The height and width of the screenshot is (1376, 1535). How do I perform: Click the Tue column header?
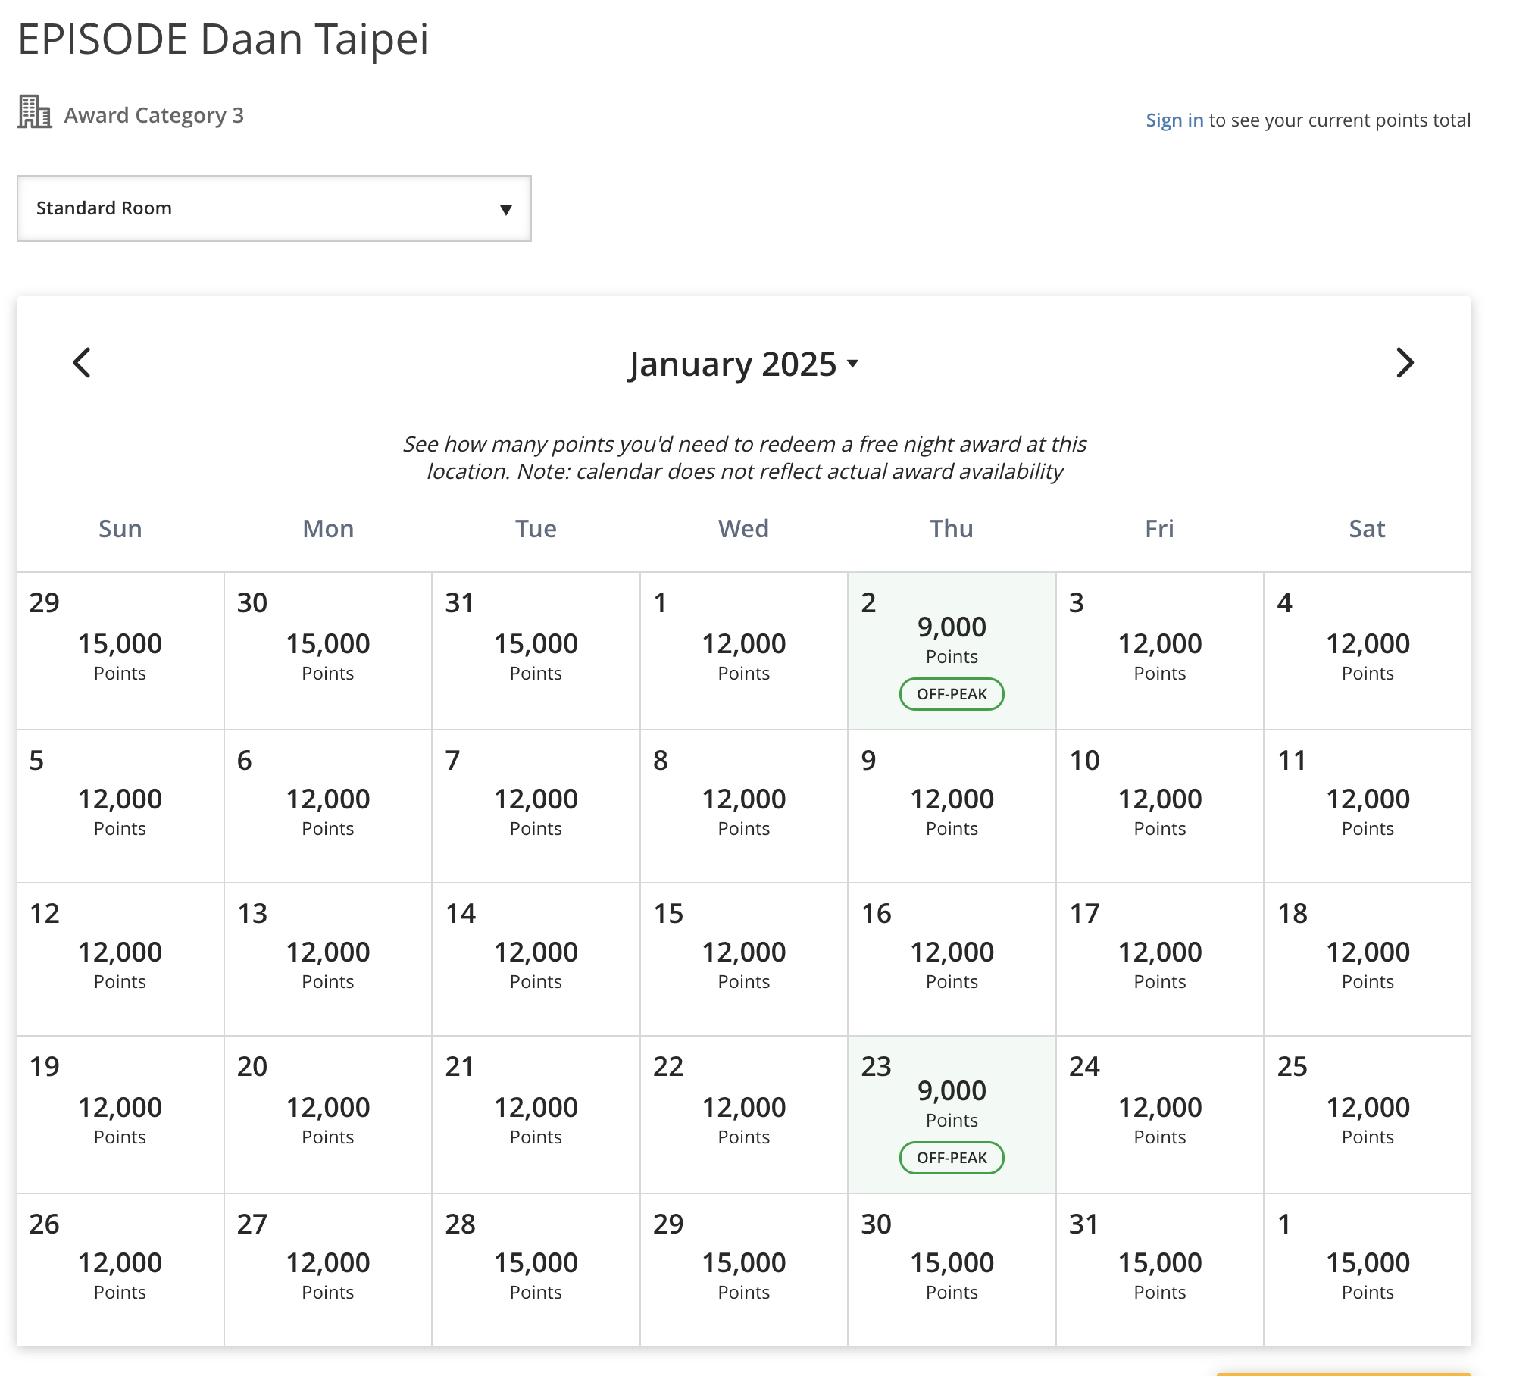coord(536,528)
